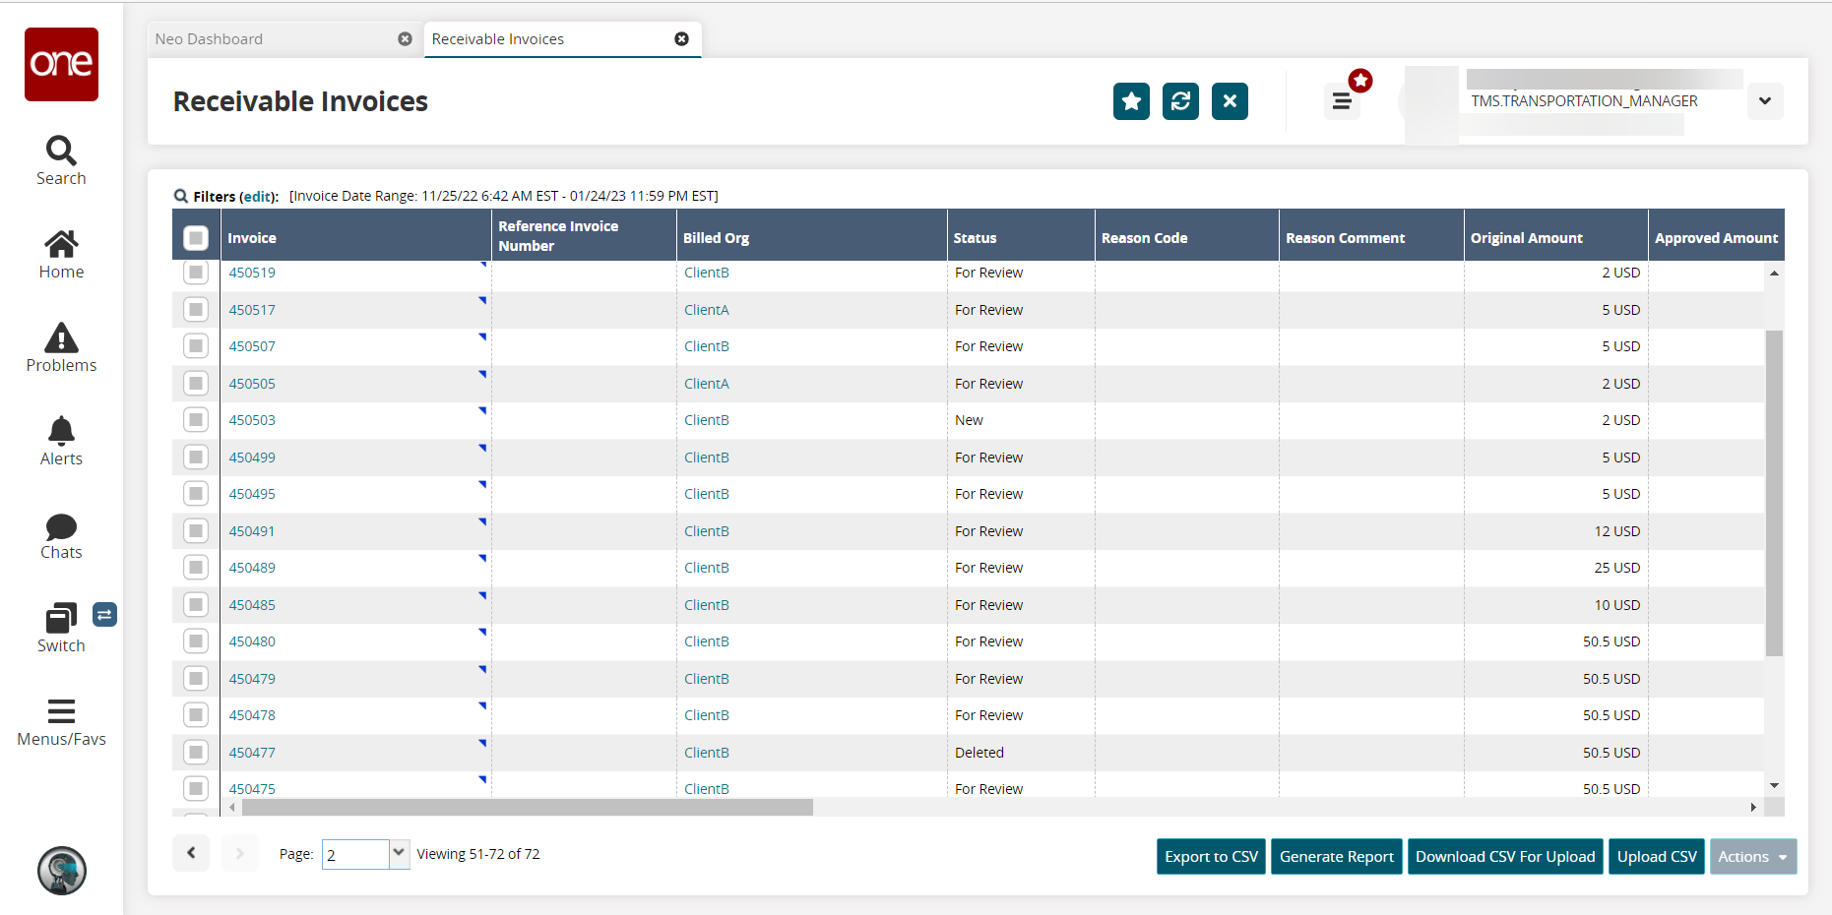Click the horizontal scrollbar of the table

tap(528, 808)
